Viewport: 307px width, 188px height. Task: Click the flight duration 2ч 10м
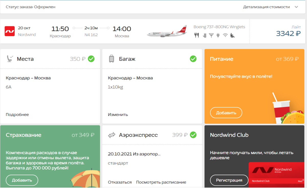91,28
